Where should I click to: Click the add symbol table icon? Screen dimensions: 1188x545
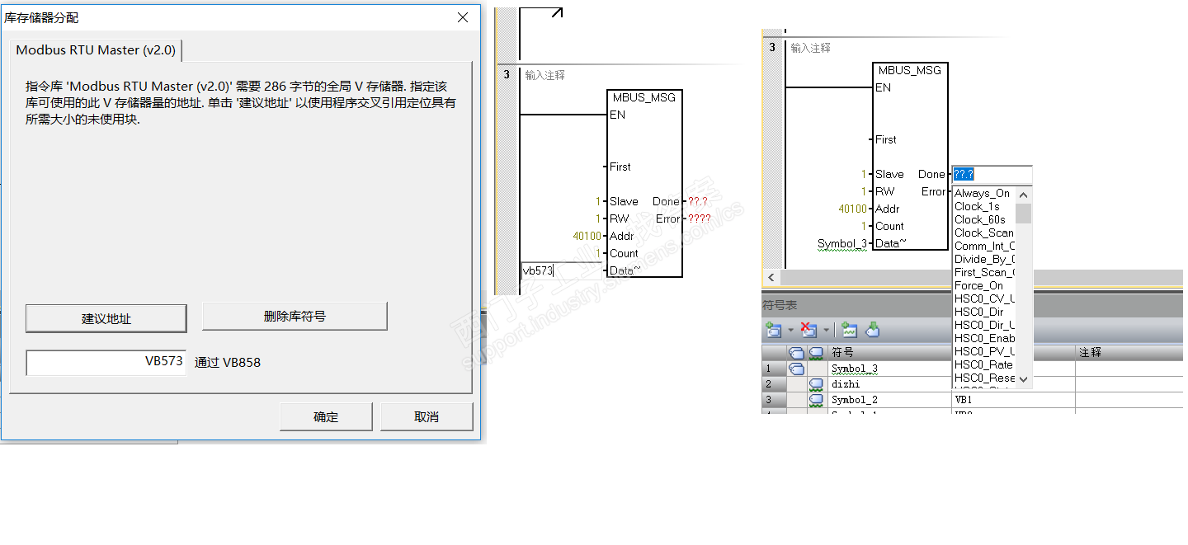pos(773,331)
